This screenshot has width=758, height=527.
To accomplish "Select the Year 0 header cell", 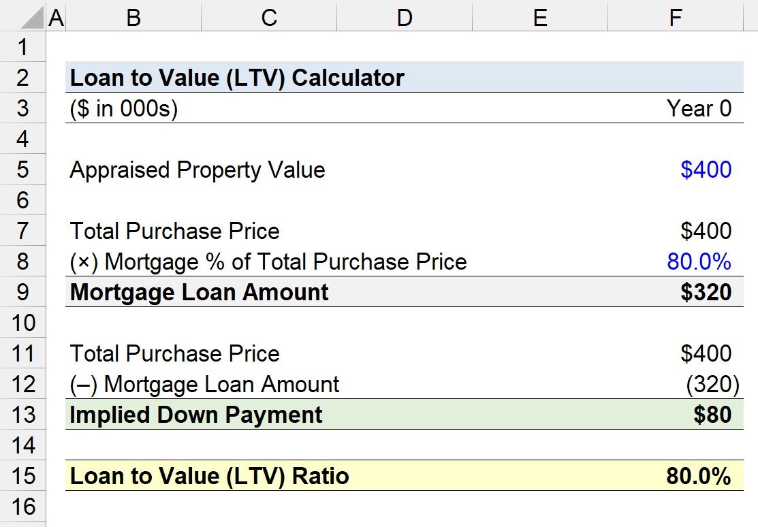I will click(x=676, y=108).
